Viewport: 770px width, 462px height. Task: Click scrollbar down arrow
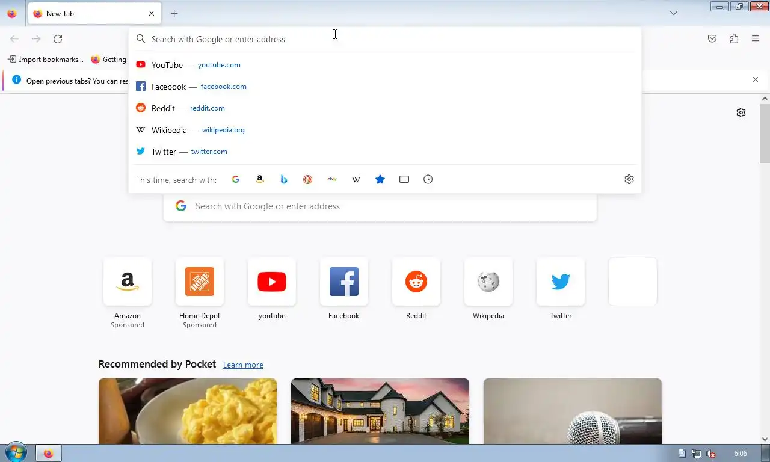click(x=765, y=439)
